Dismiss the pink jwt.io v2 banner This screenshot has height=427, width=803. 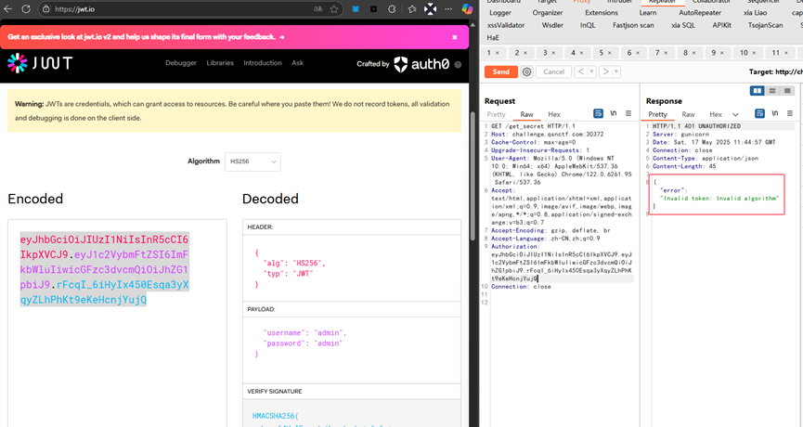(x=454, y=37)
